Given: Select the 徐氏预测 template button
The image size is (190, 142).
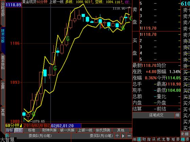Looking at the screenshot, I should pos(103,130).
